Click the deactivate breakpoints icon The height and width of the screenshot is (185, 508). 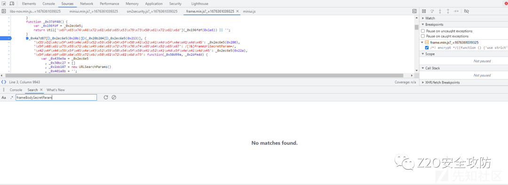tap(467, 11)
